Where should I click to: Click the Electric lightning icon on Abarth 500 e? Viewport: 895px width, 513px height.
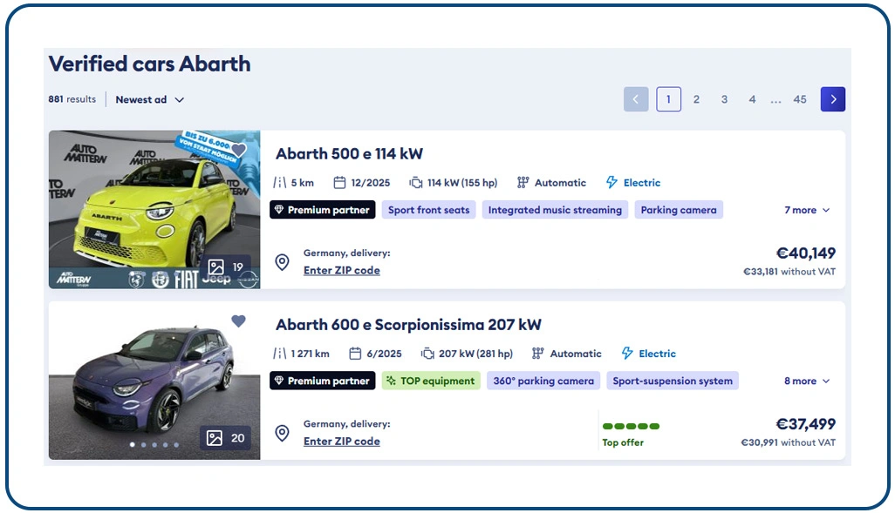point(611,182)
